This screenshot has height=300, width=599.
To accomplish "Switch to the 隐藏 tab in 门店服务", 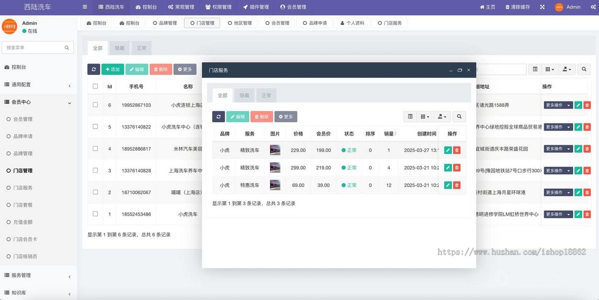I will point(244,95).
